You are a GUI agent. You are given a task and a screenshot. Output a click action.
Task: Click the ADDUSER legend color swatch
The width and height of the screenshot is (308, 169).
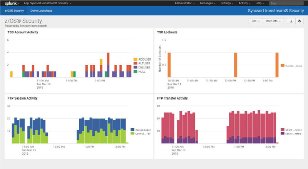pyautogui.click(x=136, y=59)
